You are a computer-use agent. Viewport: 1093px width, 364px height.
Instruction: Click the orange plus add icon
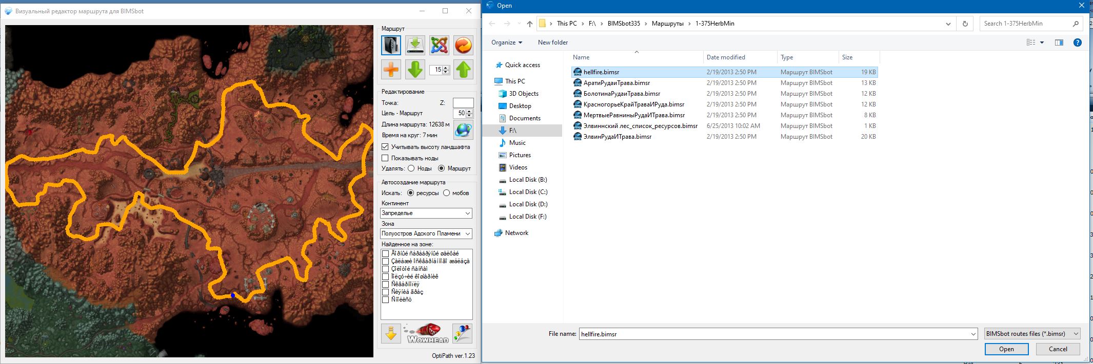point(391,69)
